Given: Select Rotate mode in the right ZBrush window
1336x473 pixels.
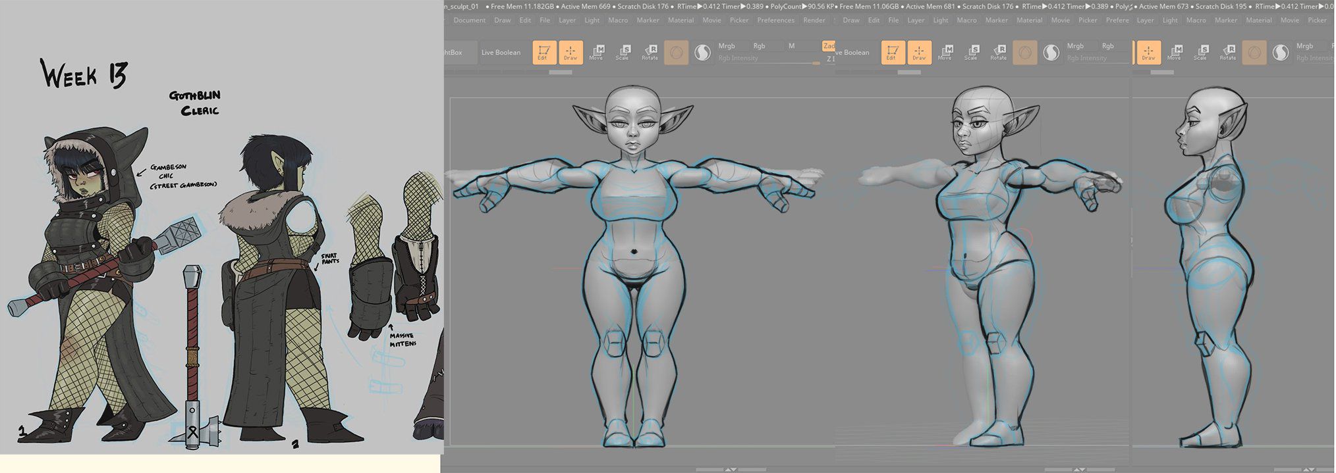Looking at the screenshot, I should tap(1228, 53).
